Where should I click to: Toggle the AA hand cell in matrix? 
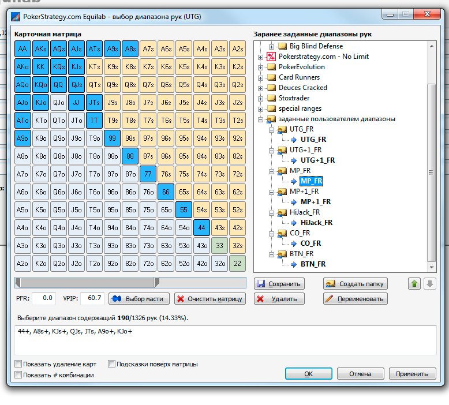(x=23, y=49)
